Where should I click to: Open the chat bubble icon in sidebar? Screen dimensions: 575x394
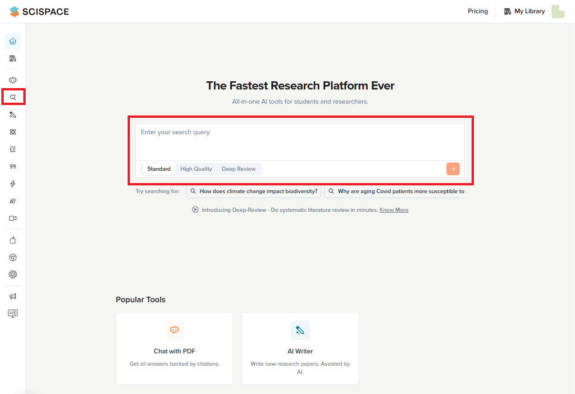coord(13,80)
